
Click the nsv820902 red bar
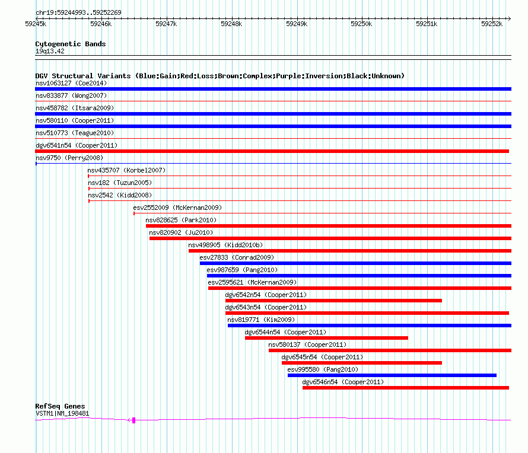pos(330,238)
